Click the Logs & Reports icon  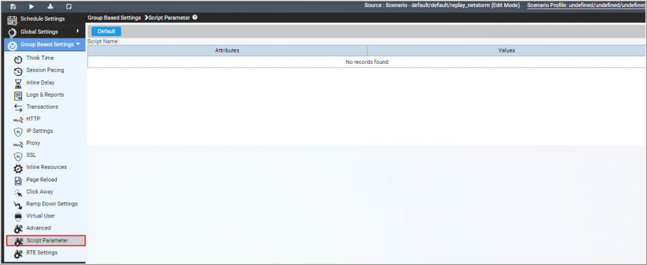pos(18,96)
